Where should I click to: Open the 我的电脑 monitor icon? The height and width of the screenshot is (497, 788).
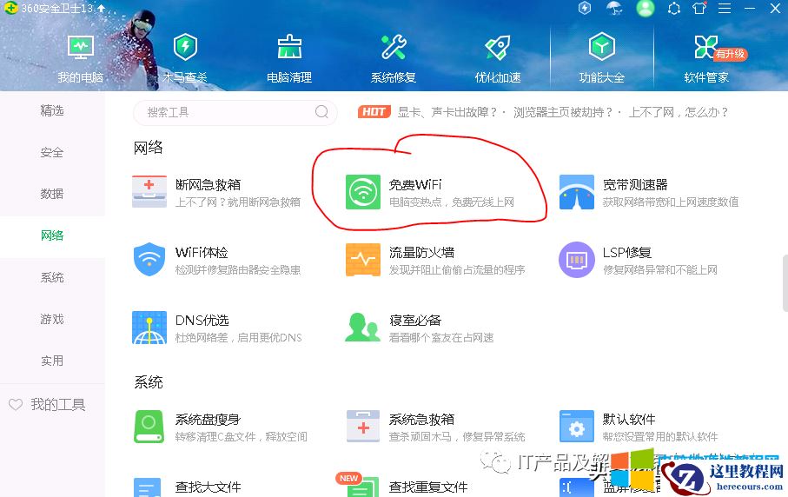tap(81, 48)
